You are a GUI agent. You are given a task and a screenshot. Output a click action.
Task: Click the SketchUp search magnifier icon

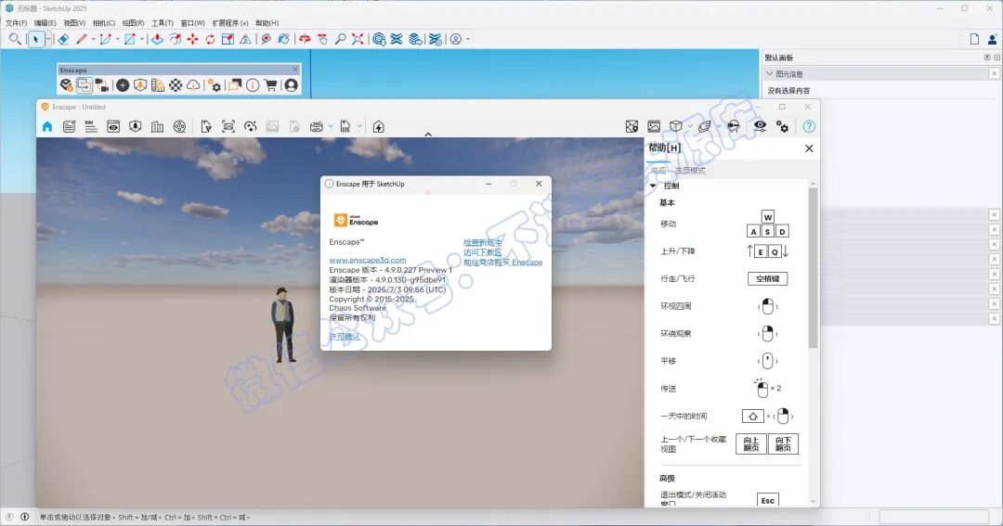pos(15,39)
